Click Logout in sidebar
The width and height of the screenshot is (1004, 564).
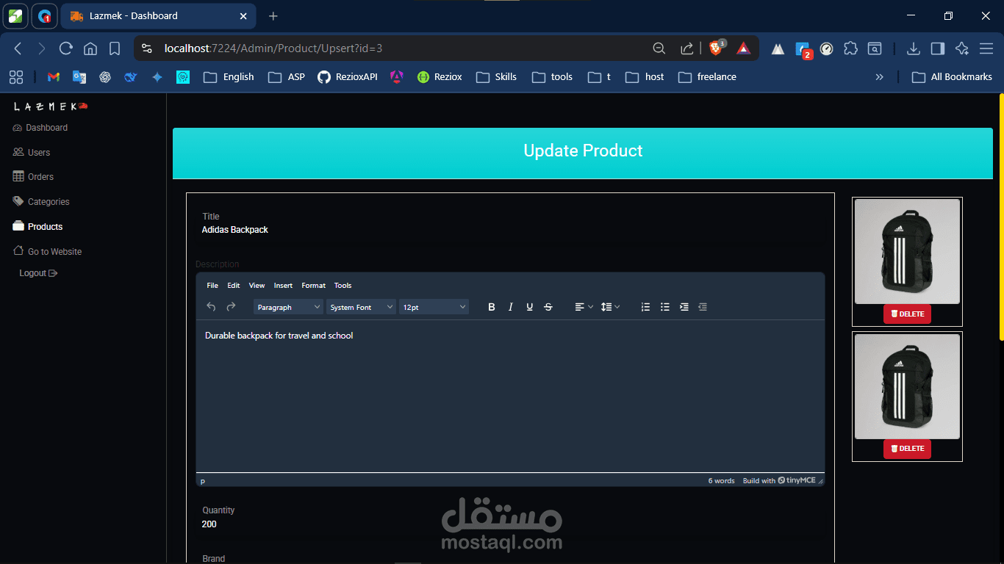click(x=38, y=273)
